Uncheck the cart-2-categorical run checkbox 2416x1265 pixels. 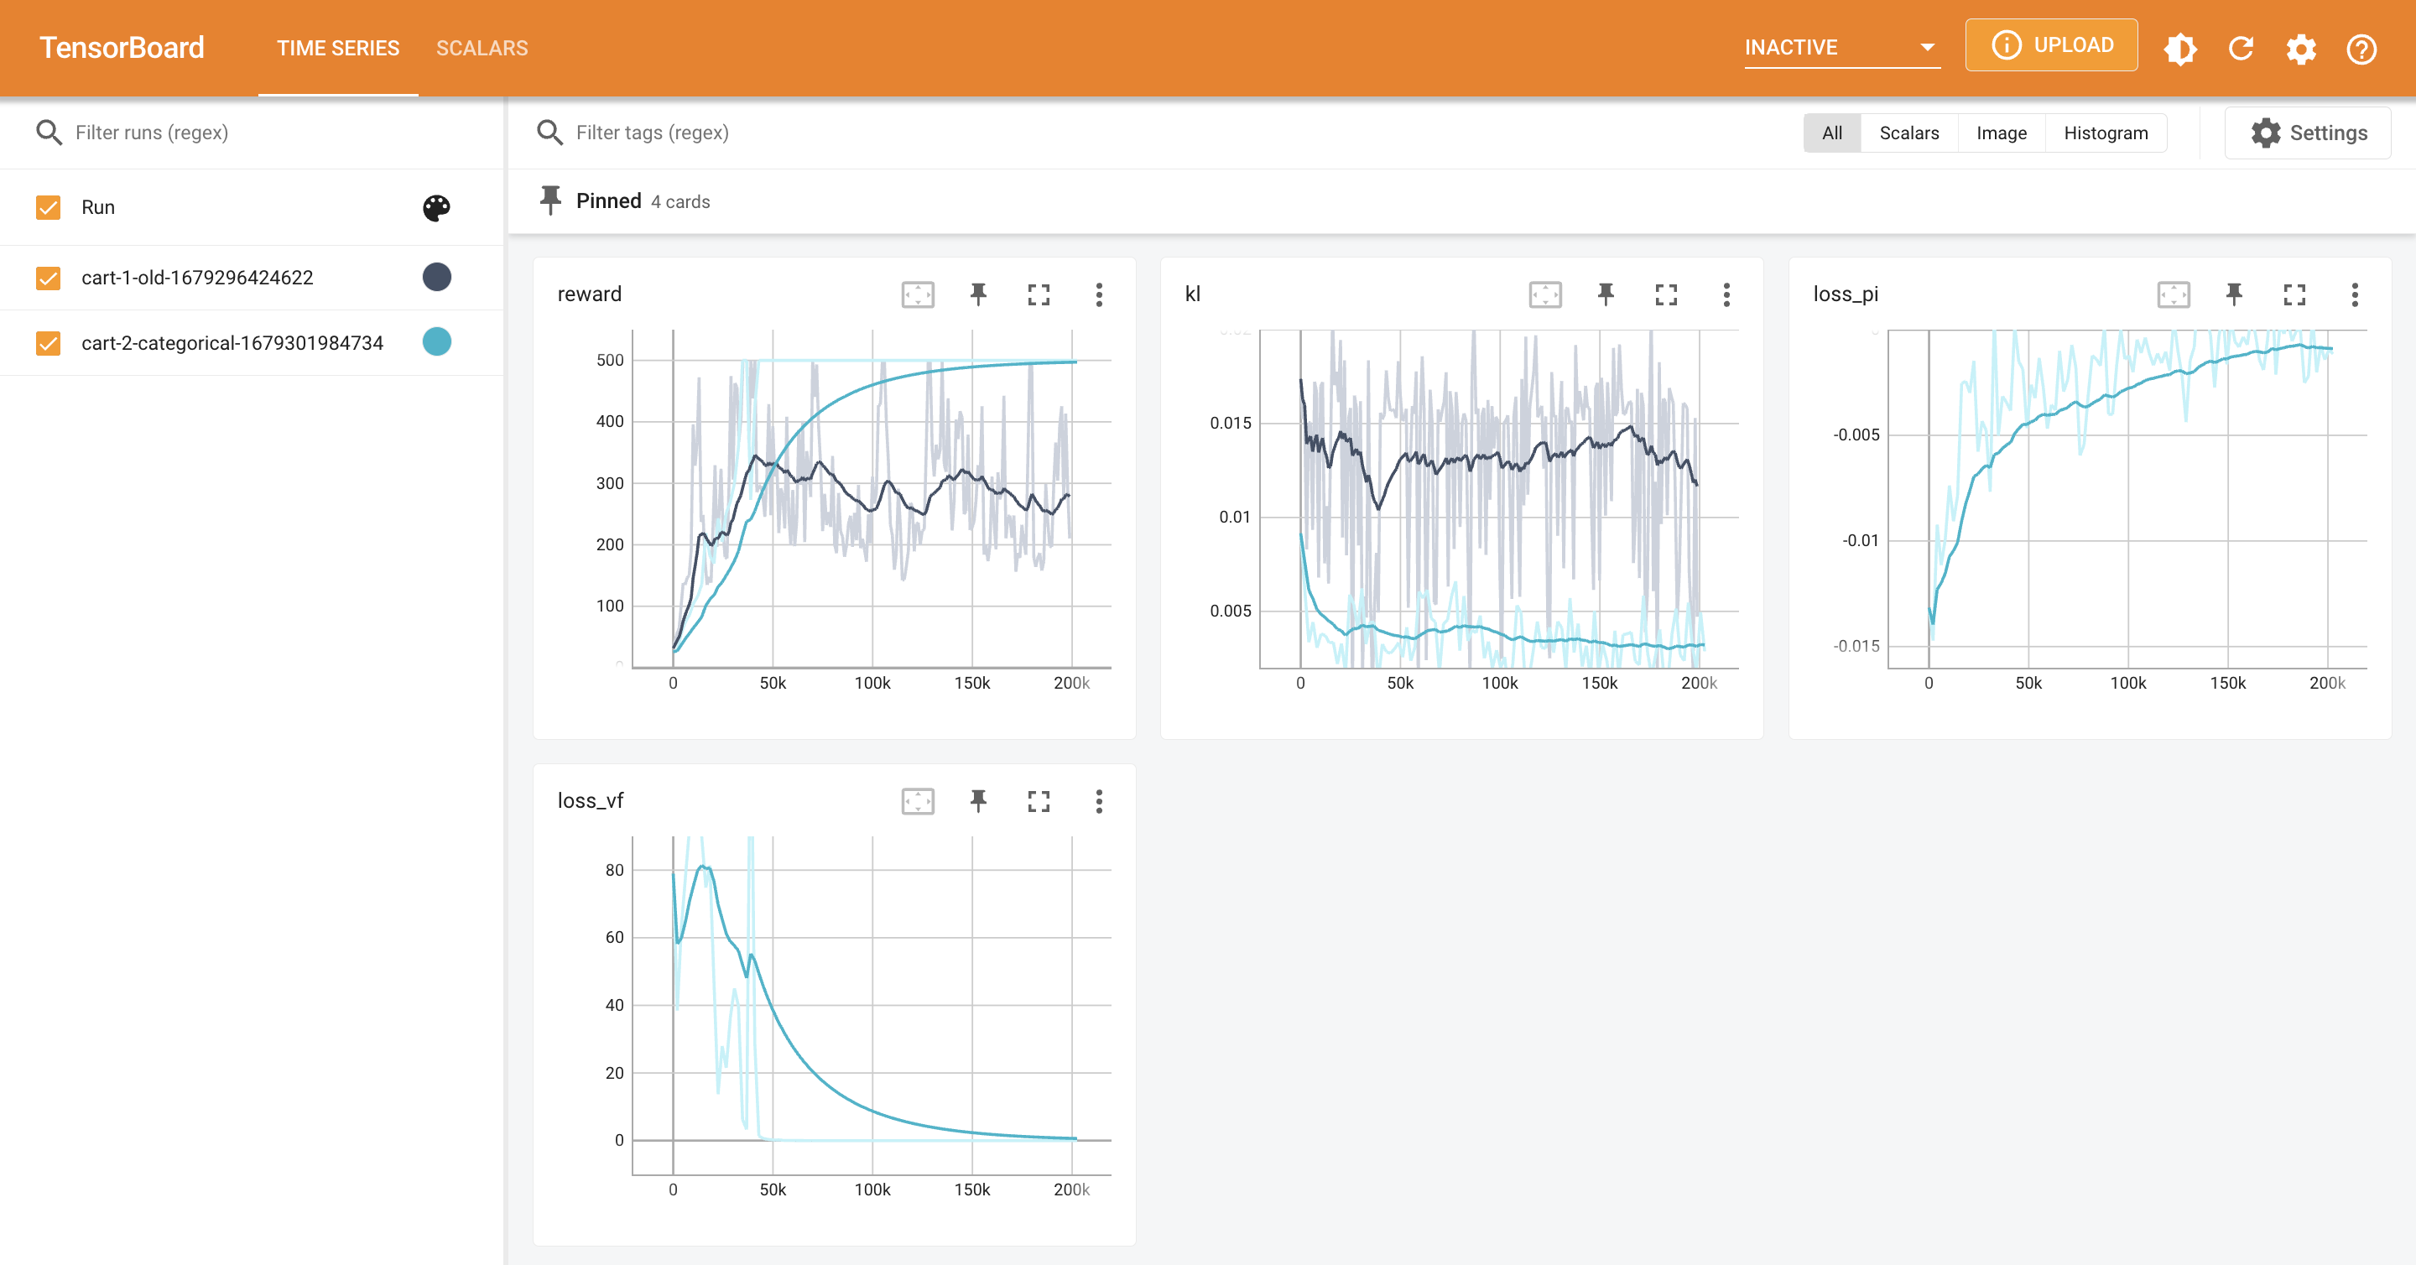tap(48, 343)
